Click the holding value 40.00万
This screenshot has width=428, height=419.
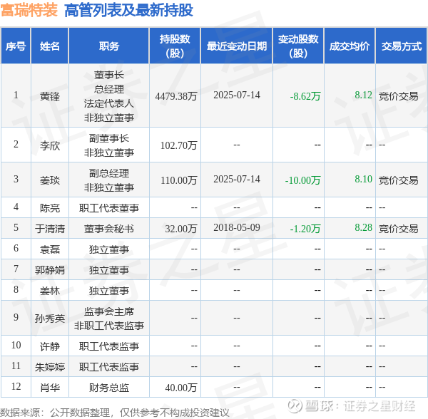pos(181,388)
